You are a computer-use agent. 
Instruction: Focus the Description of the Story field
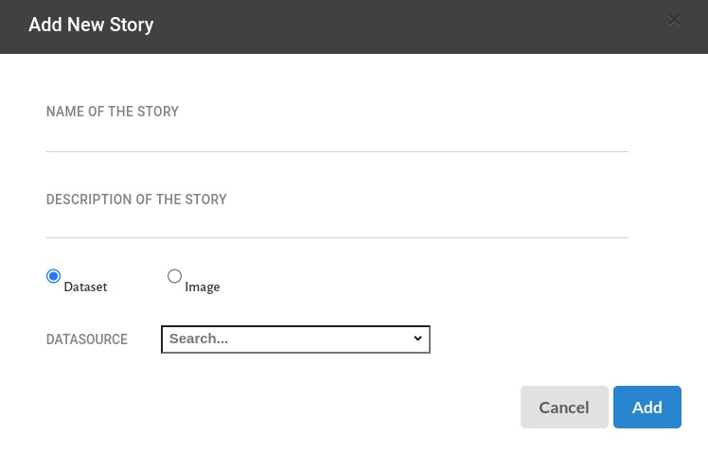[x=336, y=224]
